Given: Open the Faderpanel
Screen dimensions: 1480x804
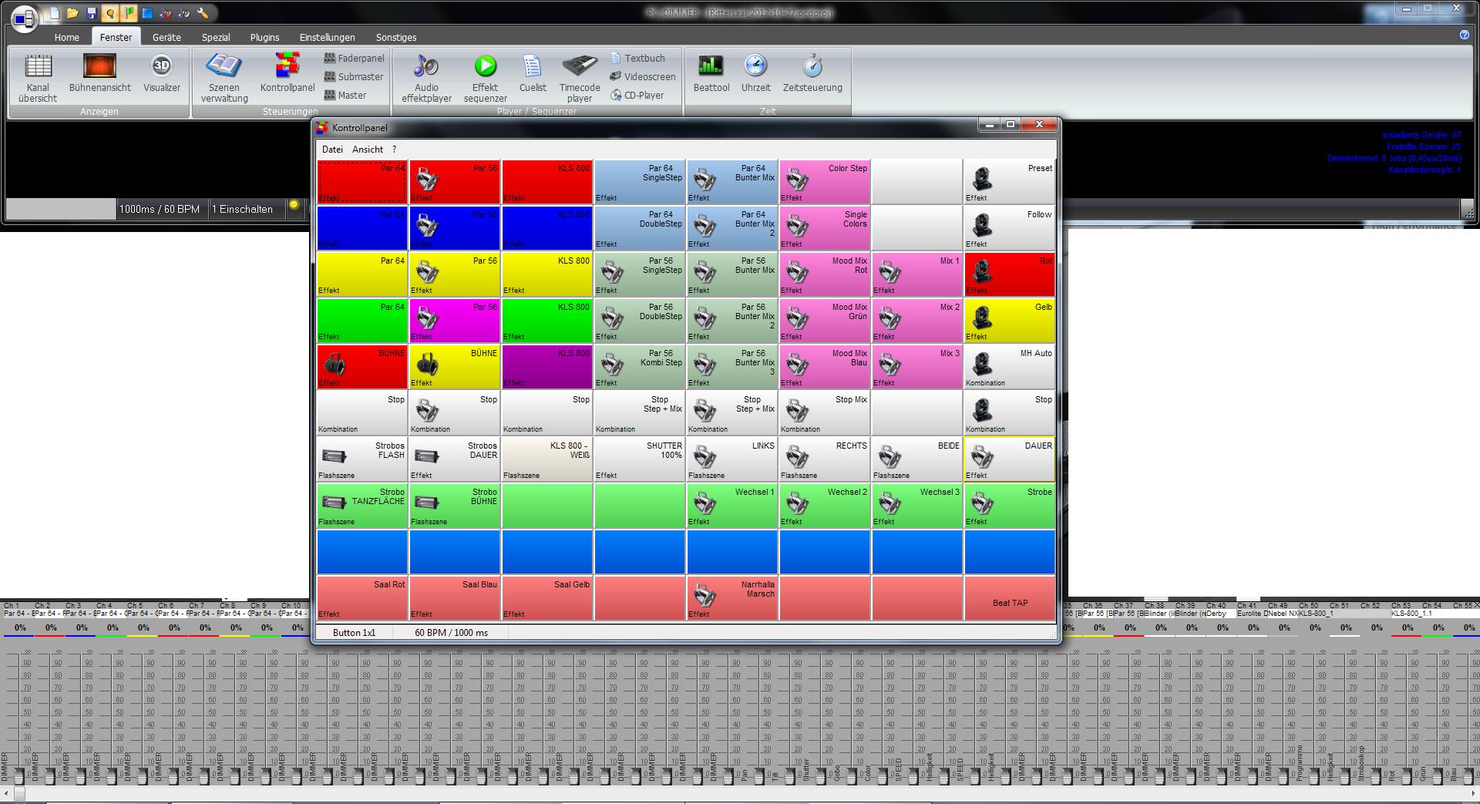Looking at the screenshot, I should 354,58.
